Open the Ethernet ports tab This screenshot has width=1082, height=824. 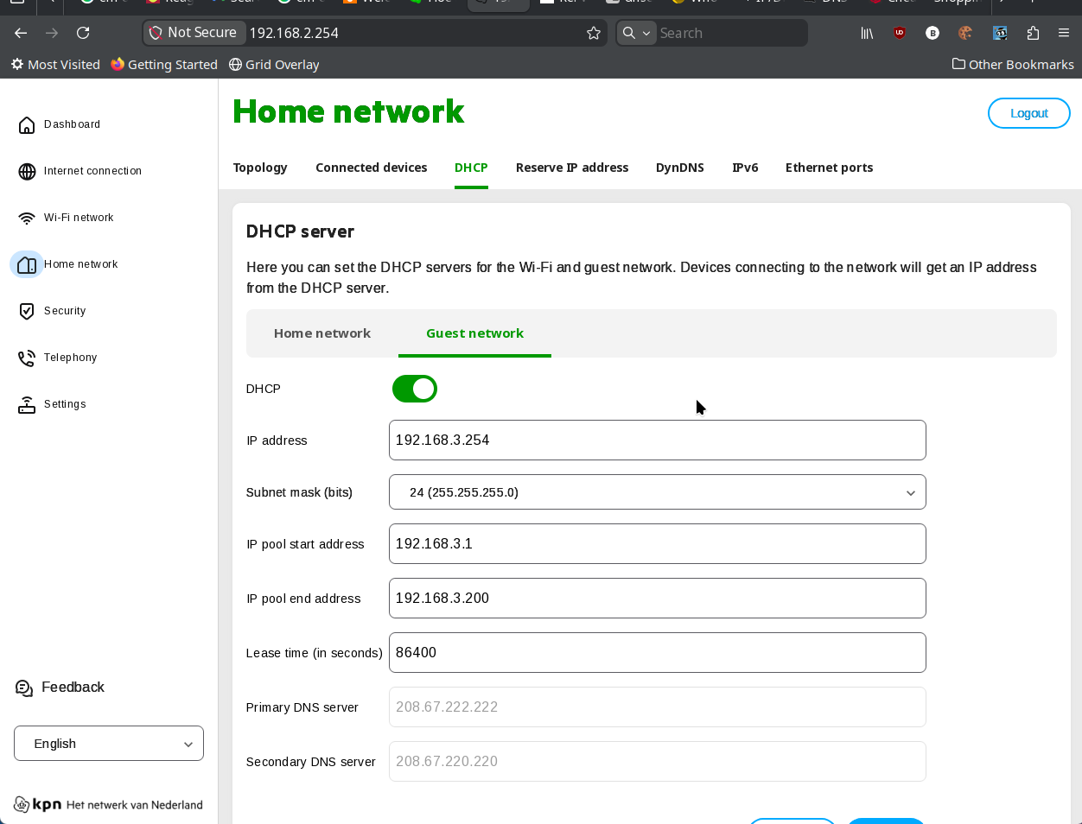(829, 168)
